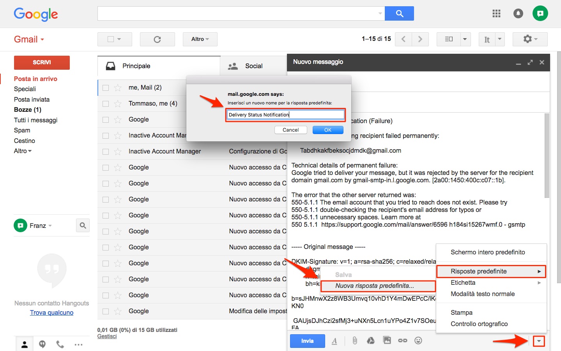Go to next page of messages
The width and height of the screenshot is (561, 351).
[x=420, y=39]
